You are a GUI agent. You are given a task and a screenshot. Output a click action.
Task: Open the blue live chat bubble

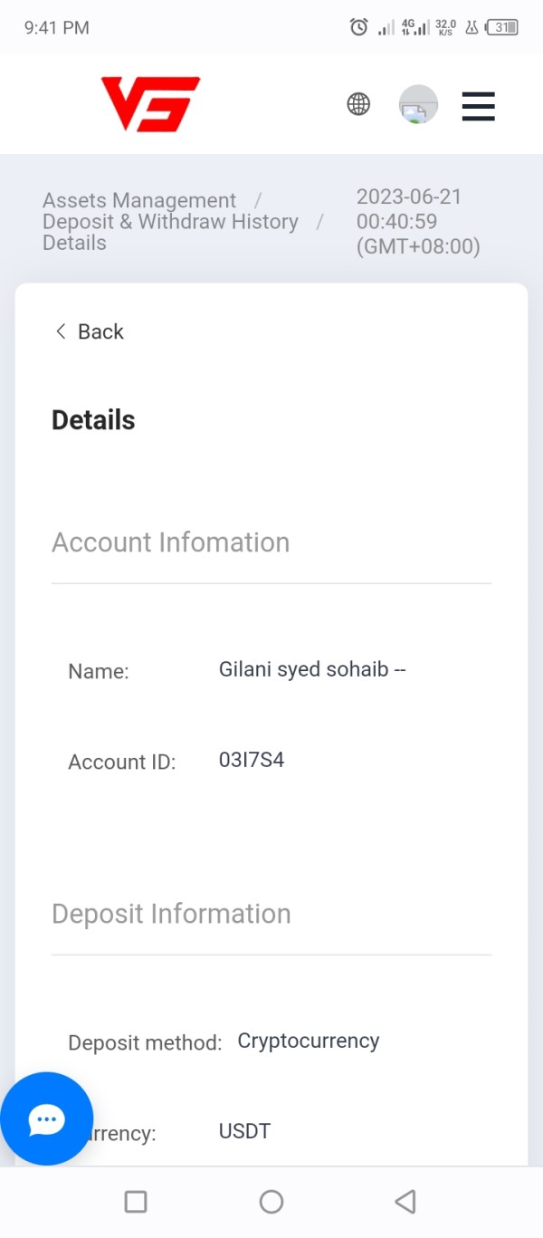tap(46, 1119)
